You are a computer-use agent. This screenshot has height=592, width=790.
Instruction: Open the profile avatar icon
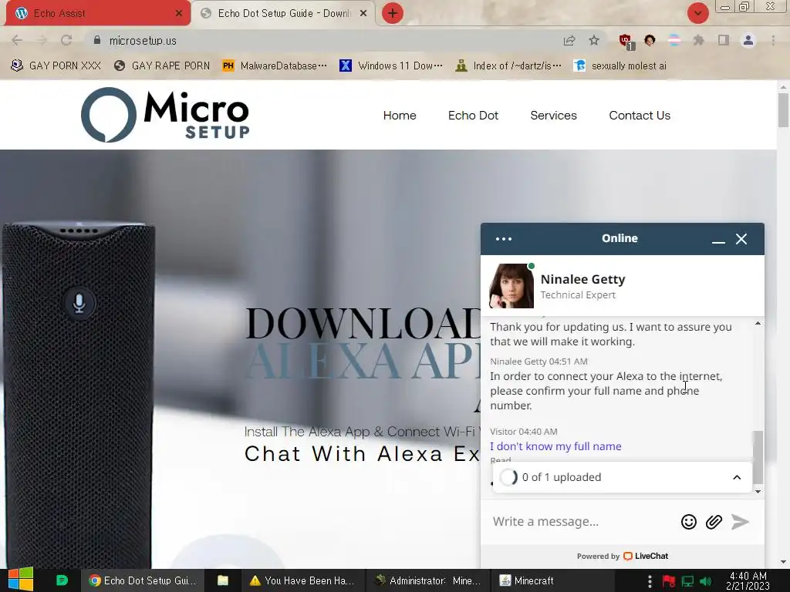748,40
